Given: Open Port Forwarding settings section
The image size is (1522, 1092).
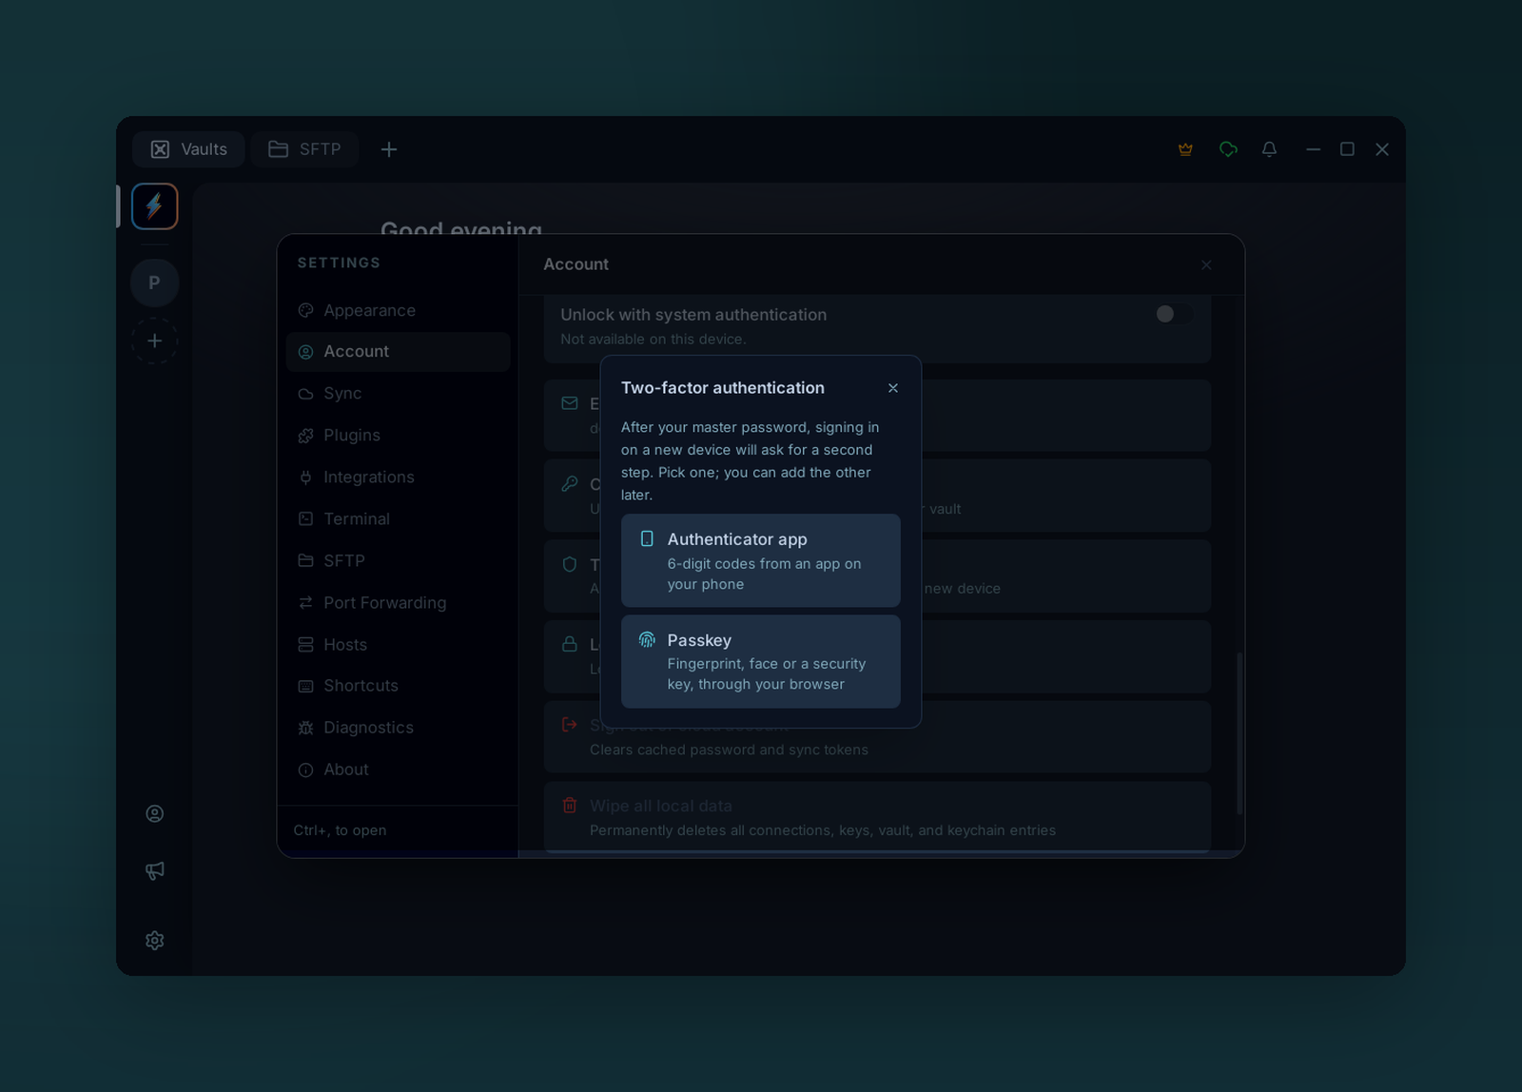Looking at the screenshot, I should (398, 603).
